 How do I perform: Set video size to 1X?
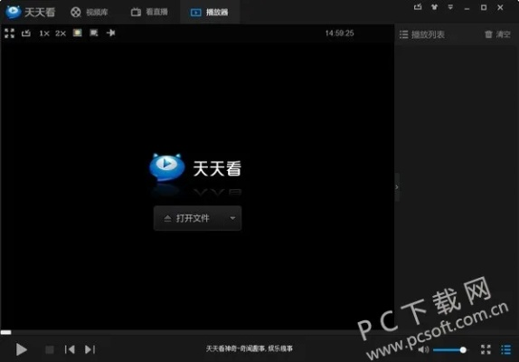point(44,33)
